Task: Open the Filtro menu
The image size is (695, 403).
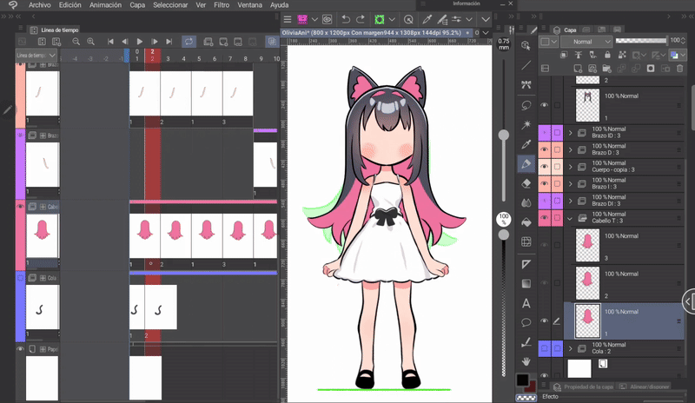Action: tap(222, 5)
